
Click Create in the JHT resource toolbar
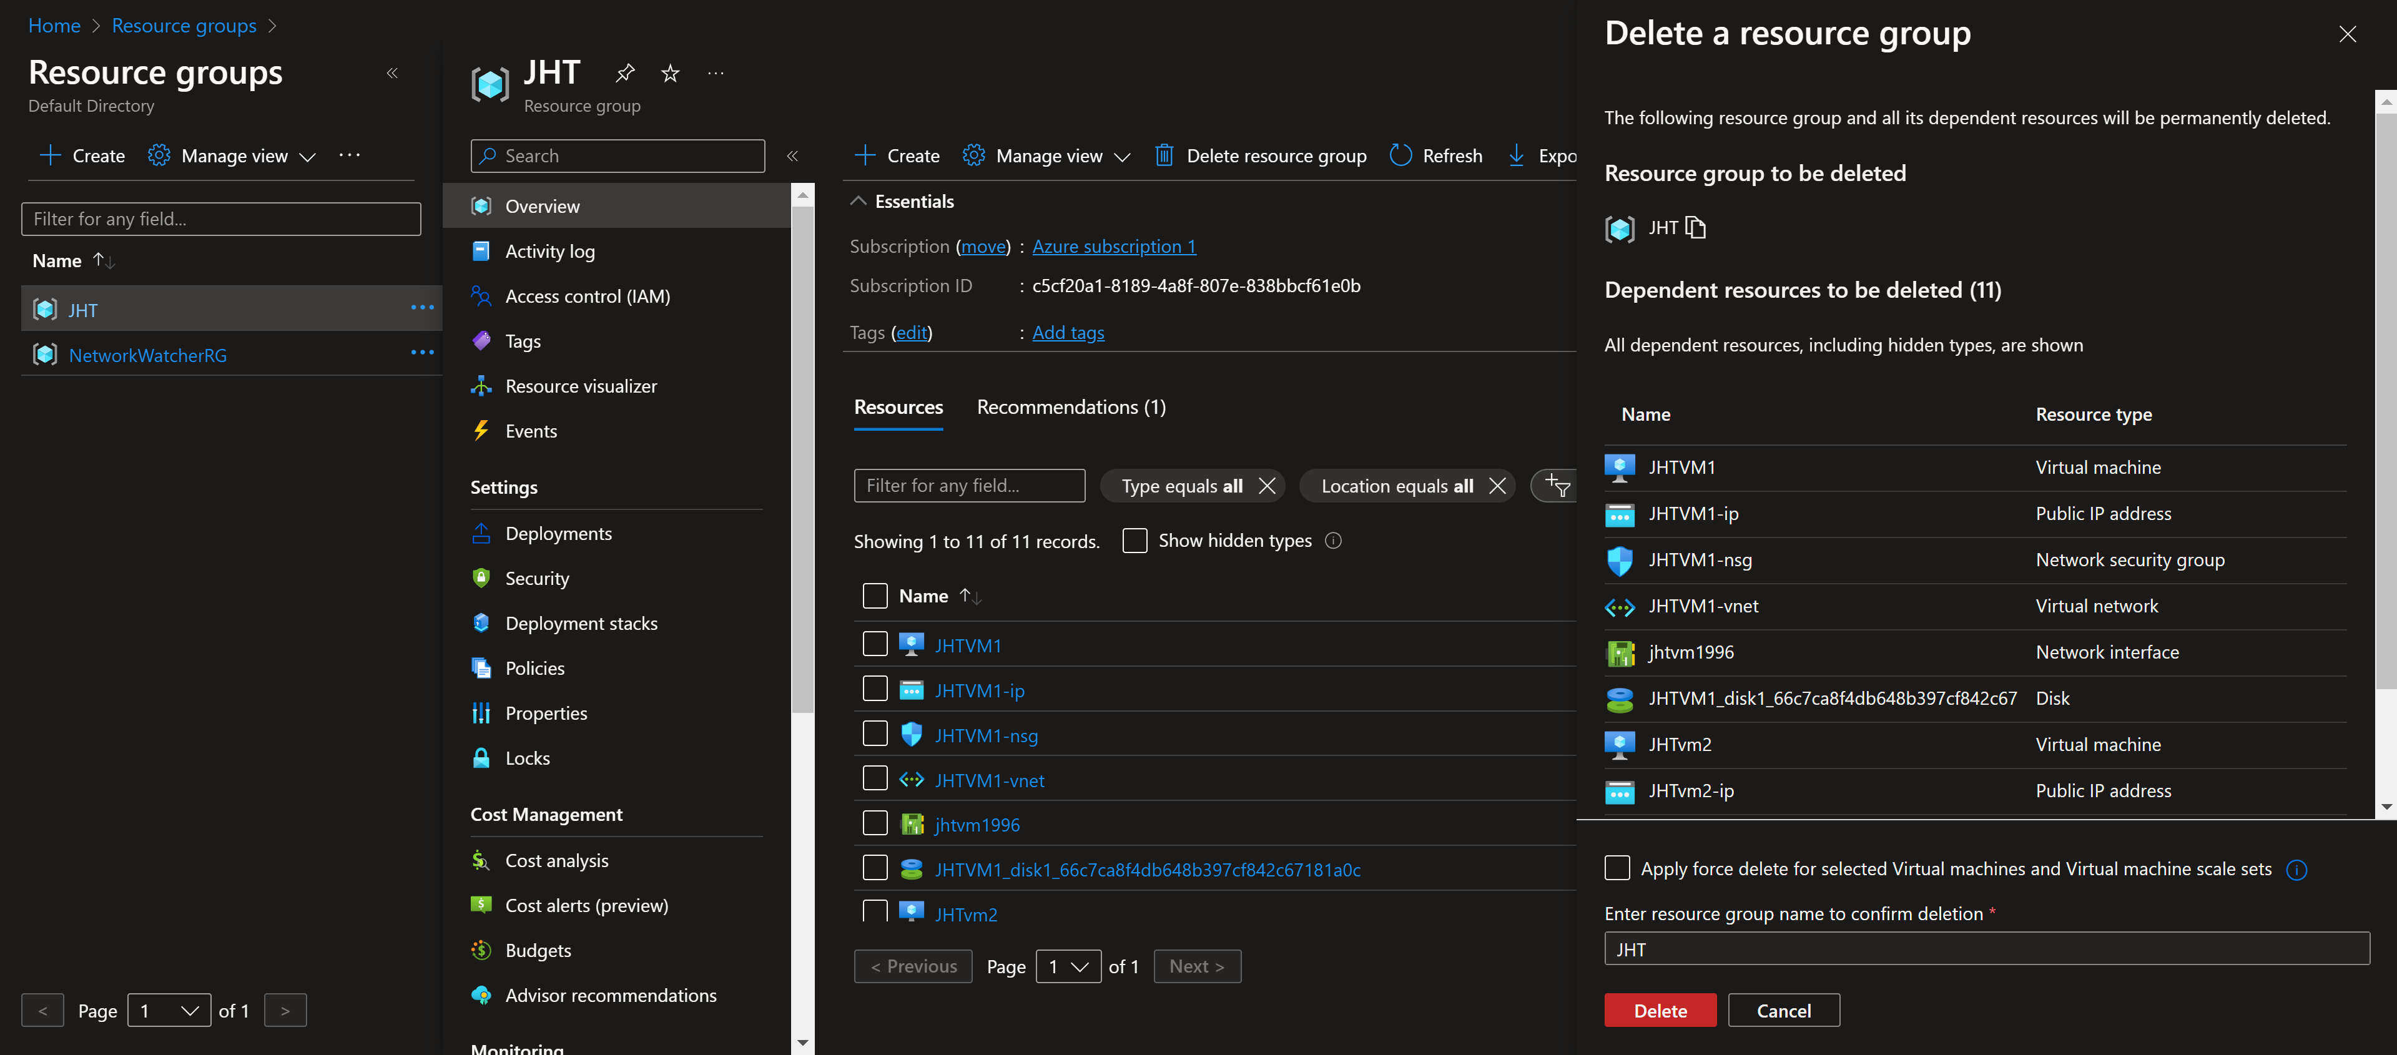click(x=897, y=155)
